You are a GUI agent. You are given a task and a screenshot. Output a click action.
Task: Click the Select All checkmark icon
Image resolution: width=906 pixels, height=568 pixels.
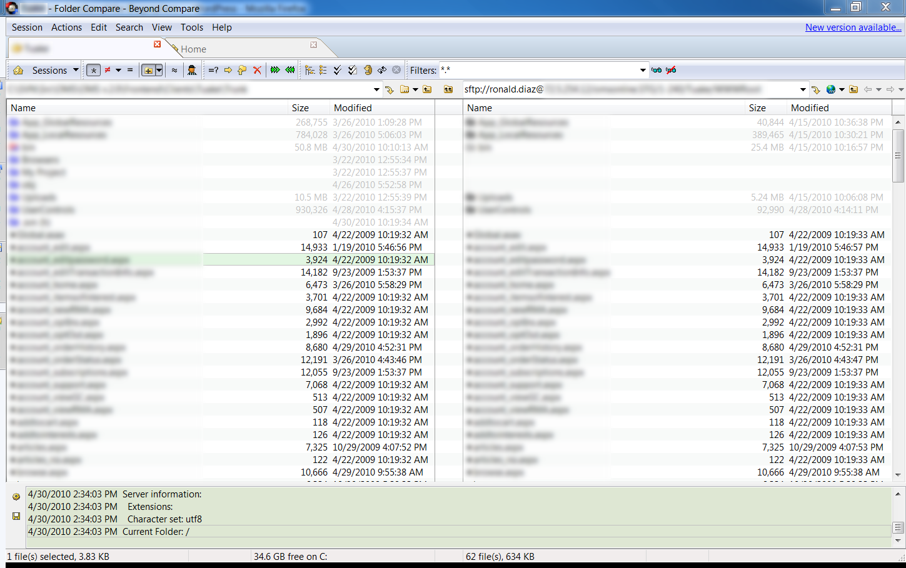(x=338, y=70)
